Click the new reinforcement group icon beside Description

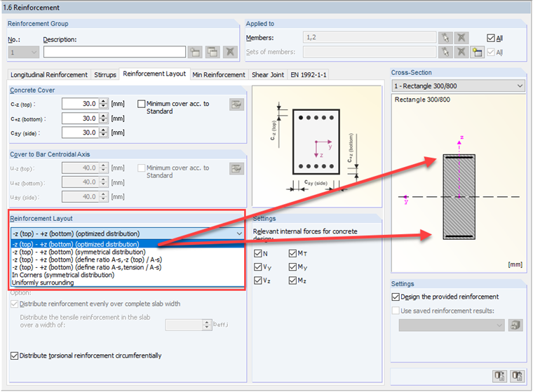pyautogui.click(x=195, y=52)
